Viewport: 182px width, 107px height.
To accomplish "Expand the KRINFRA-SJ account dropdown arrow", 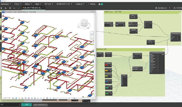I will [170, 8].
